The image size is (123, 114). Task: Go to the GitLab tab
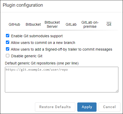point(71,24)
